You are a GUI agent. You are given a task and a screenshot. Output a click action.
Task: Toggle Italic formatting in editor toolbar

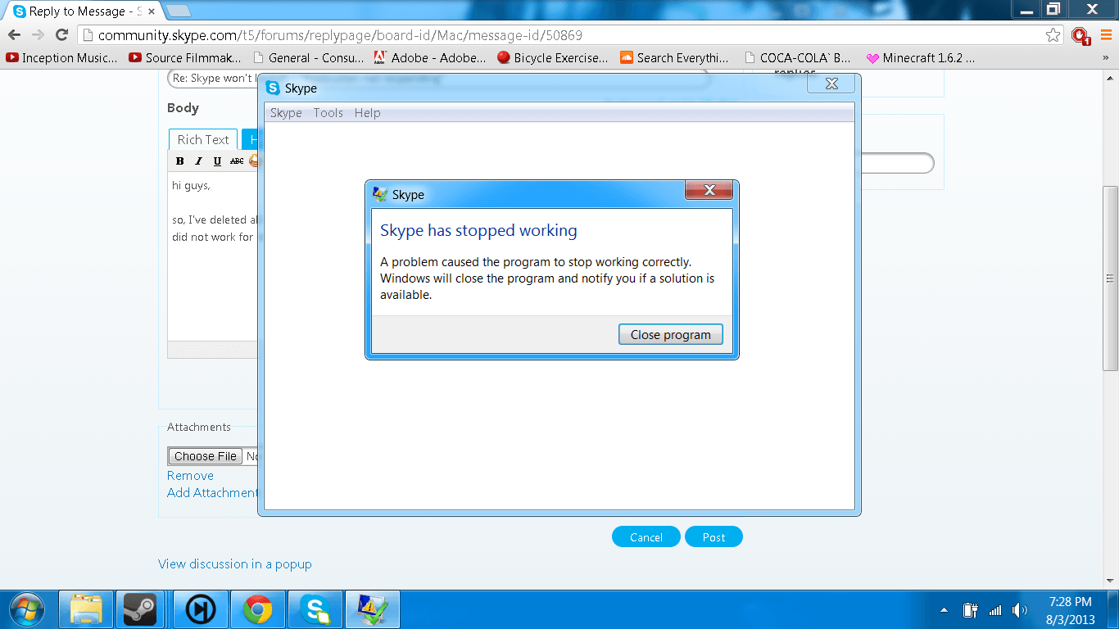[198, 161]
